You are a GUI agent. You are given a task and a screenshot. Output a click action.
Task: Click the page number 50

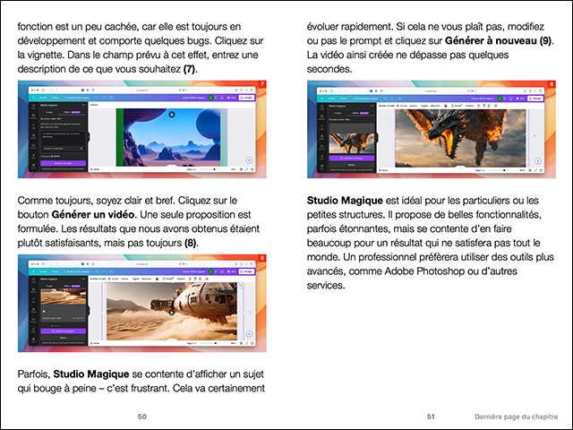click(x=142, y=417)
